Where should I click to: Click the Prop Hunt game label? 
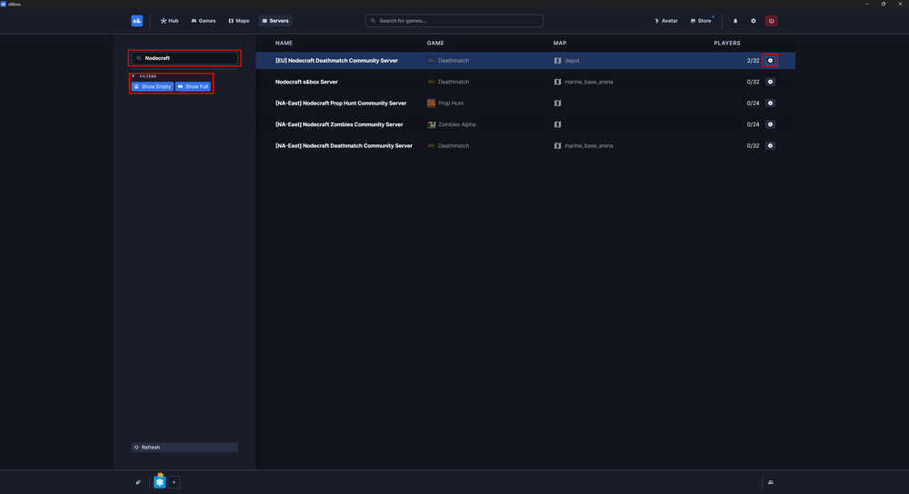point(451,104)
